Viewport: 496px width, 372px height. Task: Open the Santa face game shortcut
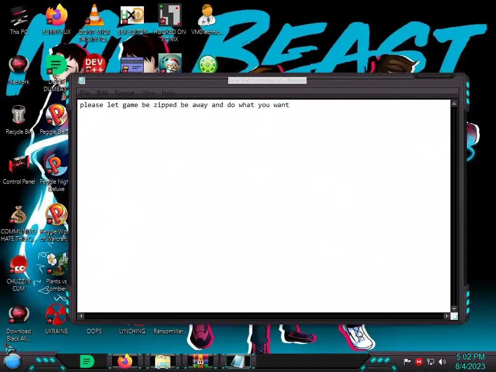pos(170,63)
